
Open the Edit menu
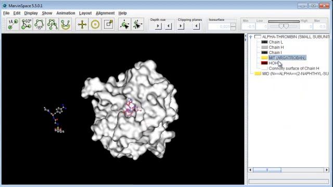(x=17, y=13)
